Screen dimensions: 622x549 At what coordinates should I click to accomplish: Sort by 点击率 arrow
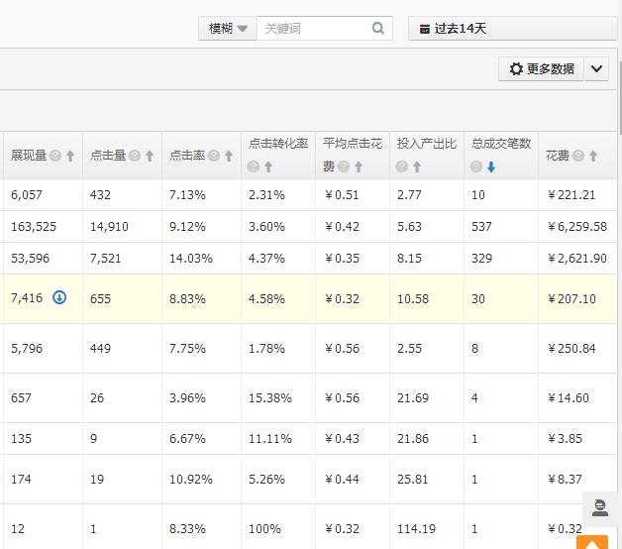point(229,156)
